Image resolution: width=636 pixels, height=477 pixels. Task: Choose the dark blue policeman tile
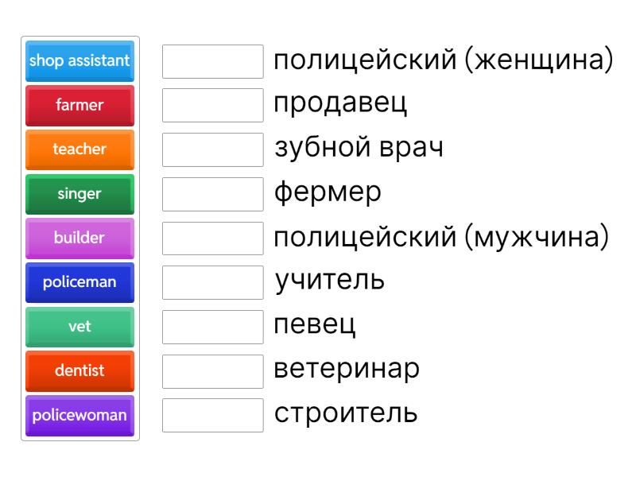click(79, 282)
